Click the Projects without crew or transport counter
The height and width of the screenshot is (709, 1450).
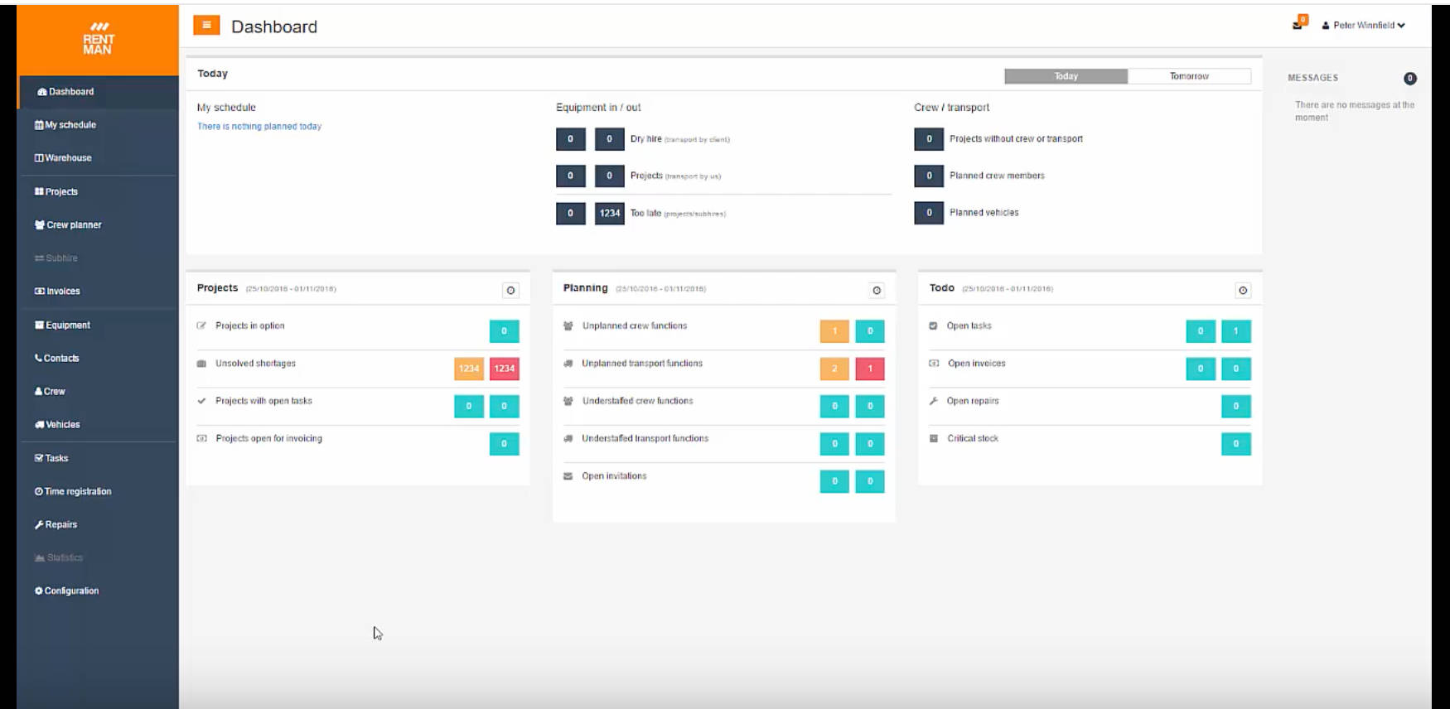tap(929, 139)
